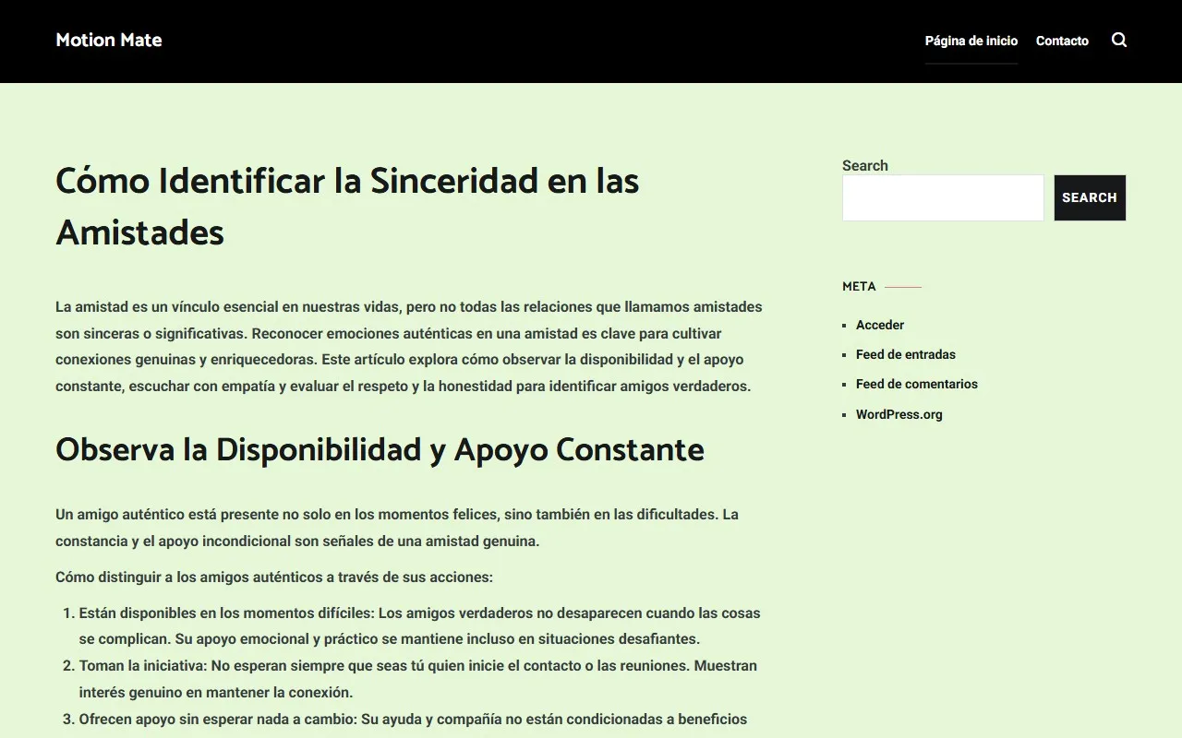Click the Observa la Disponibilidad y Apoyo Constante heading
This screenshot has width=1182, height=738.
coord(380,450)
